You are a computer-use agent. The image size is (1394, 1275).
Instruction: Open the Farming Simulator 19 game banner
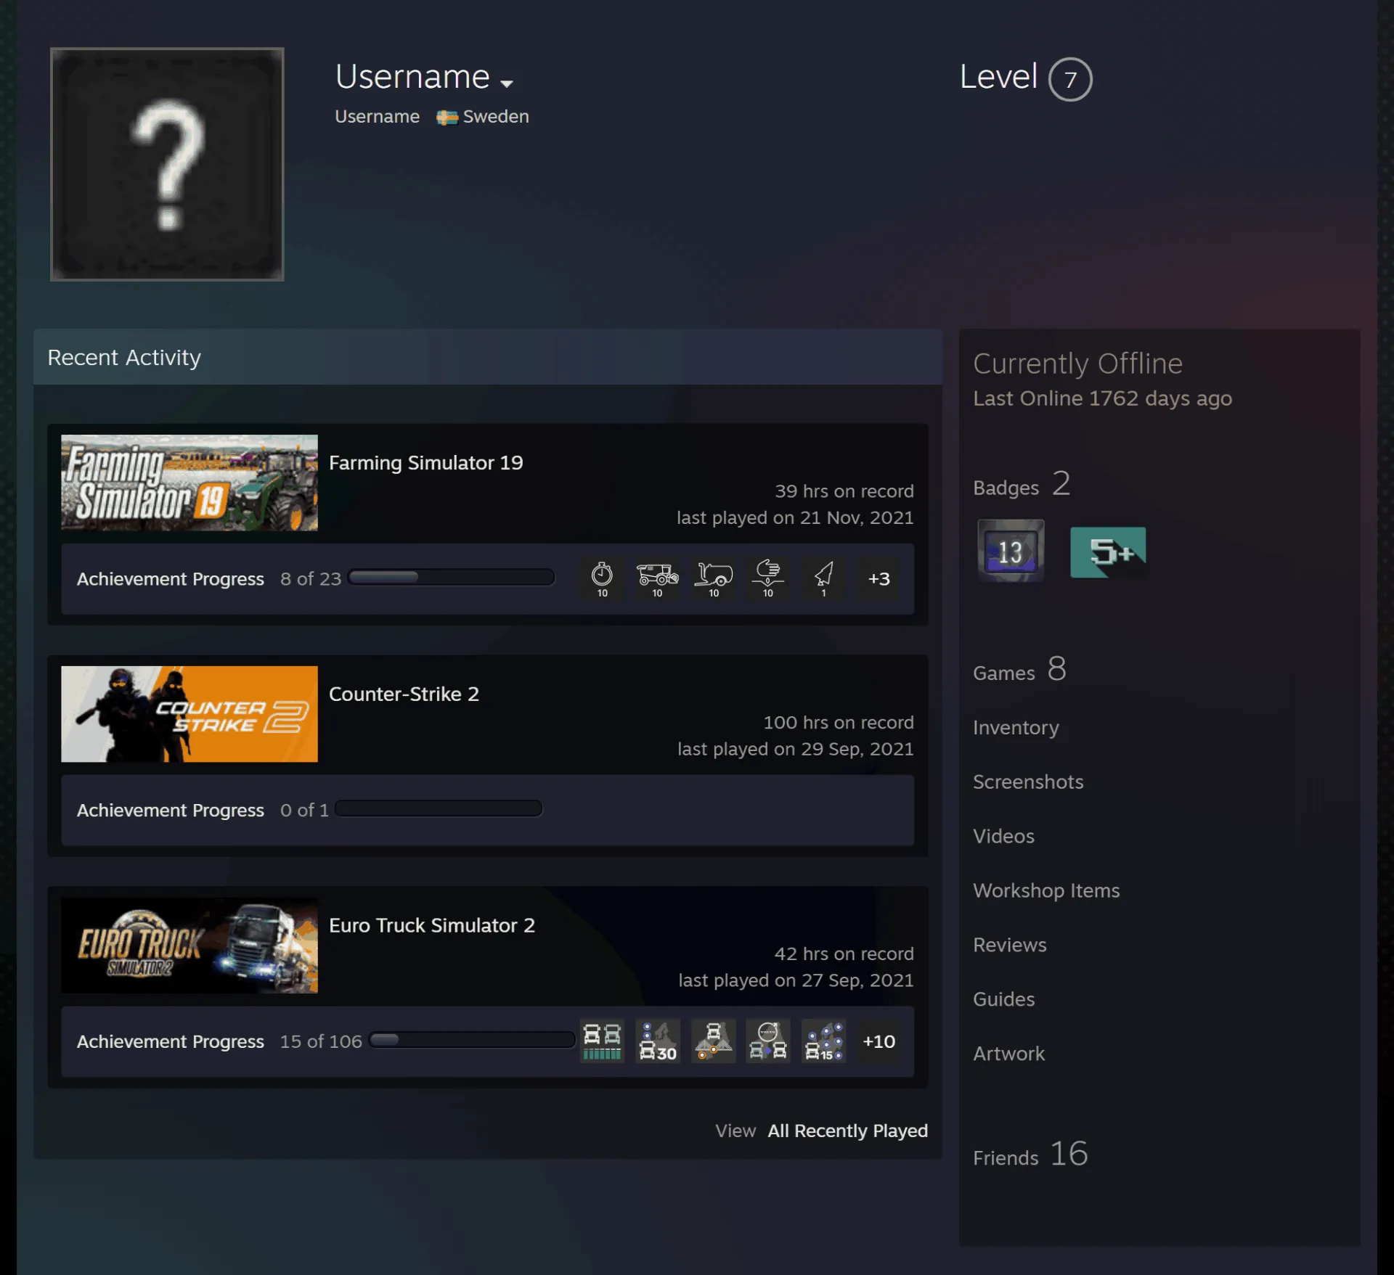coord(189,483)
